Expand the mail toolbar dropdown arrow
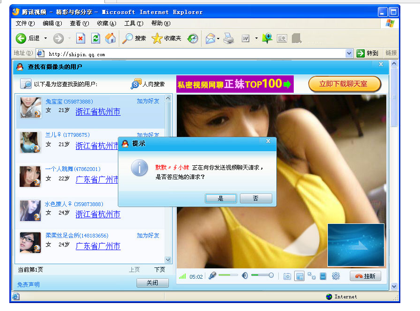The image size is (420, 311). tap(217, 38)
